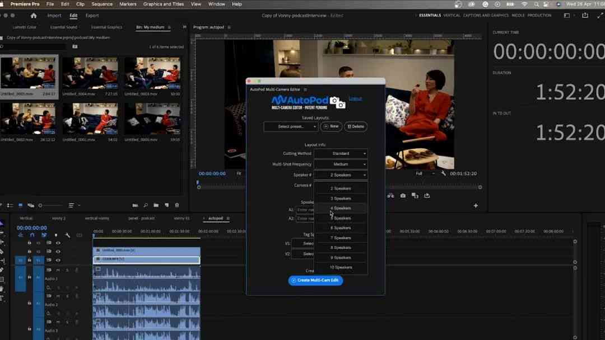Open the Full playback resolution dropdown
Screen dimensions: 605x340
tap(425, 174)
